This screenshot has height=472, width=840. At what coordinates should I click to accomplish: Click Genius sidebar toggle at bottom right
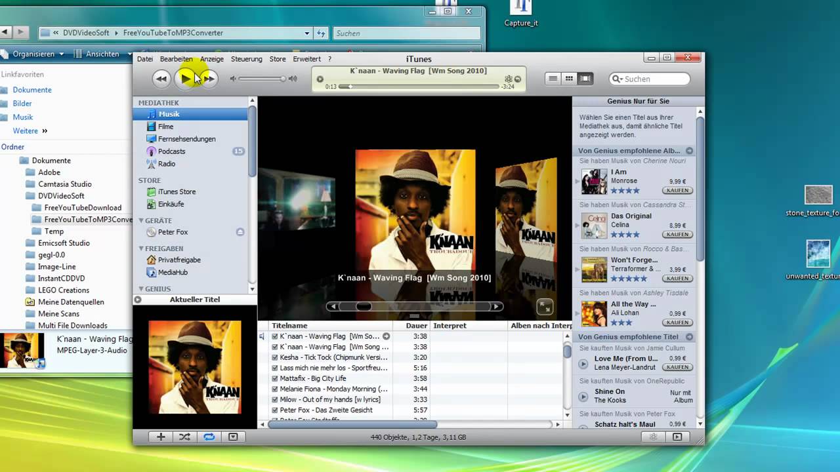[677, 437]
